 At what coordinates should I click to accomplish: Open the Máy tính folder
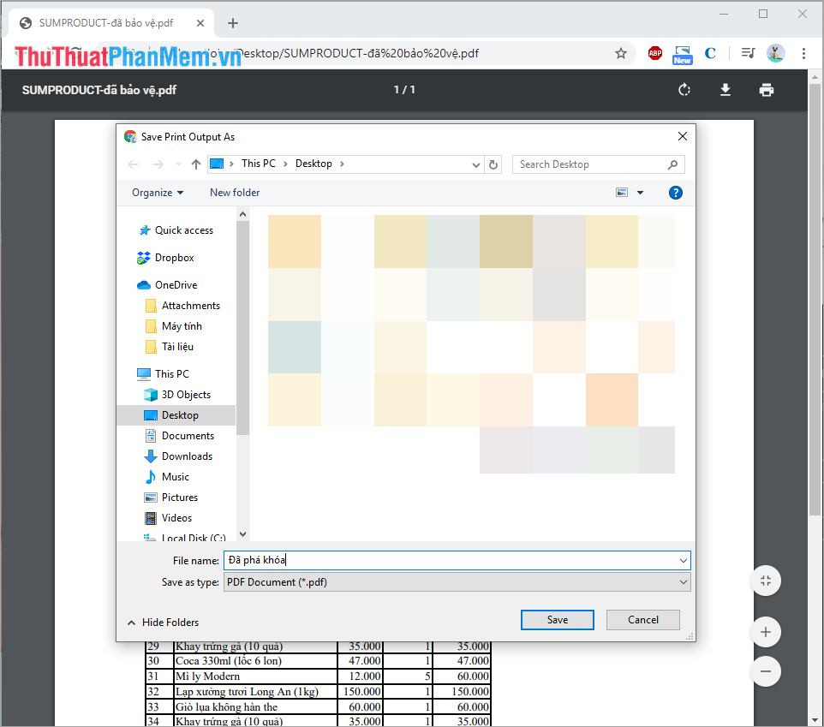coord(173,325)
